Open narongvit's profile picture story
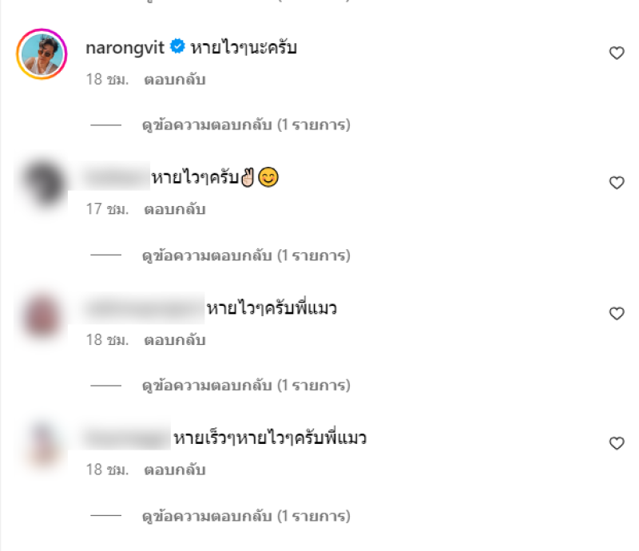 tap(42, 54)
